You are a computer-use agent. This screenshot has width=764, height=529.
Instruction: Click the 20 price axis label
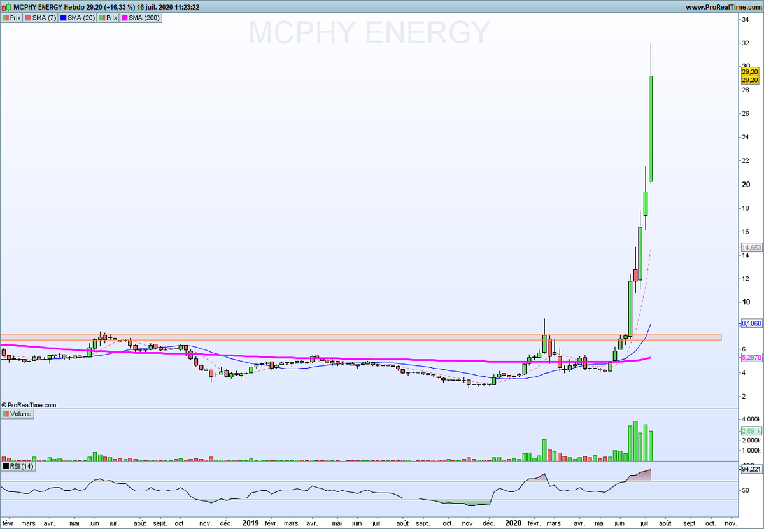click(x=744, y=185)
